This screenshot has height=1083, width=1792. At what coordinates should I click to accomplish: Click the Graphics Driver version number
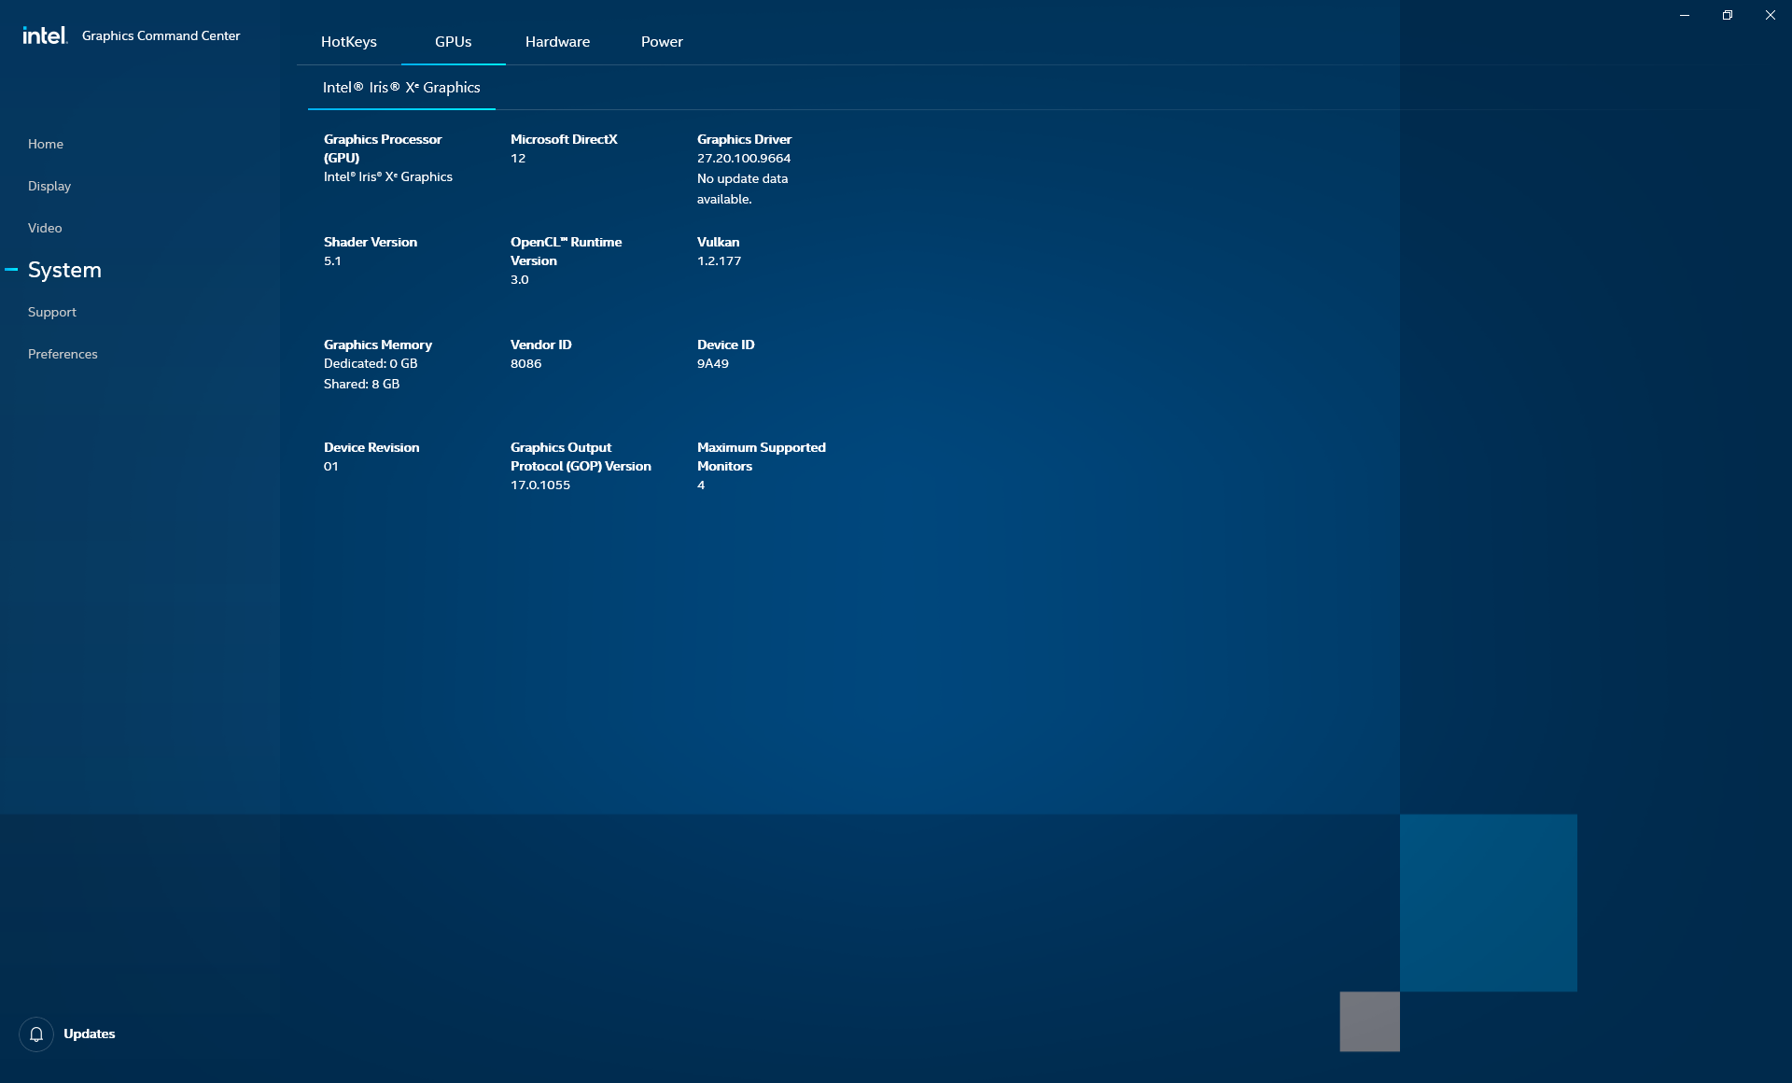click(743, 159)
